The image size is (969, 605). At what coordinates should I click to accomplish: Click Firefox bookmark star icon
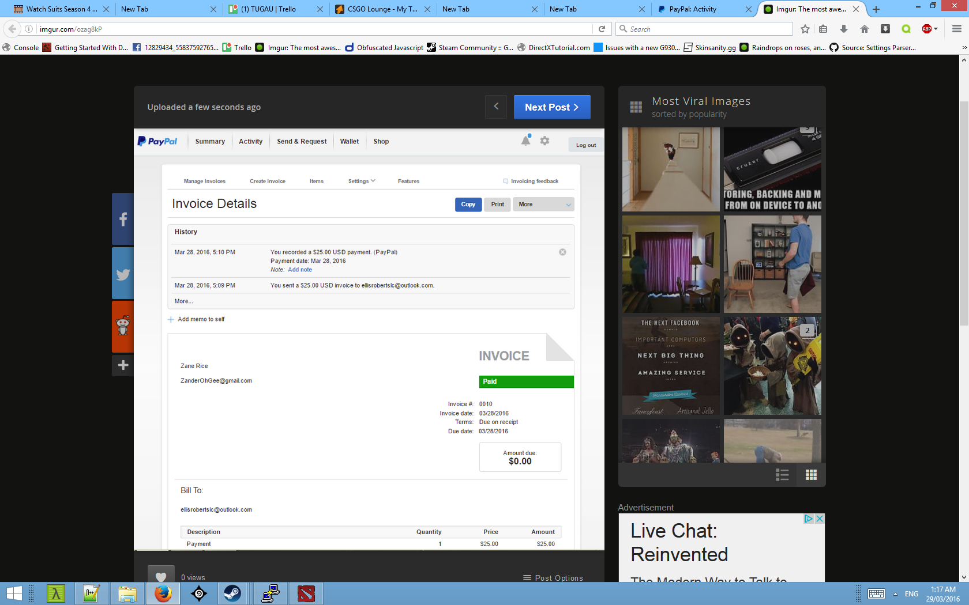pos(805,29)
